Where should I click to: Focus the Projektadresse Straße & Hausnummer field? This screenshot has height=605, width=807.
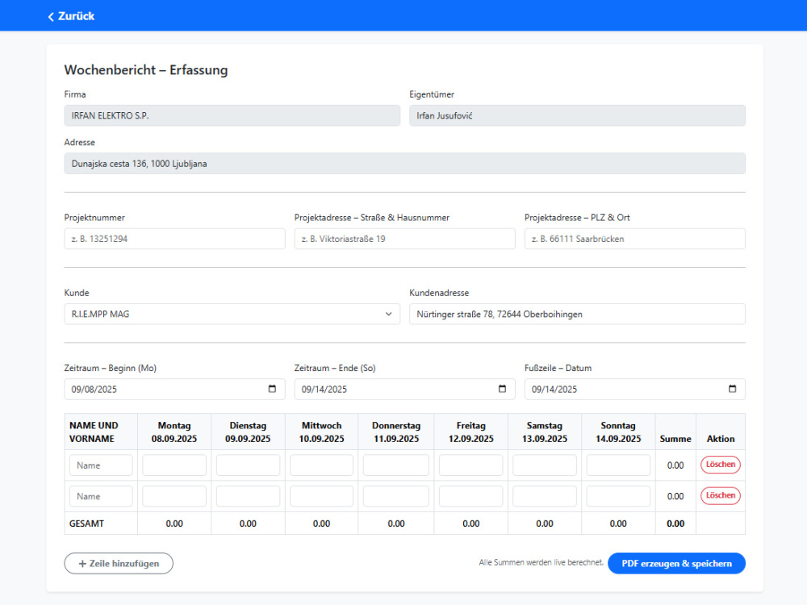(x=404, y=239)
